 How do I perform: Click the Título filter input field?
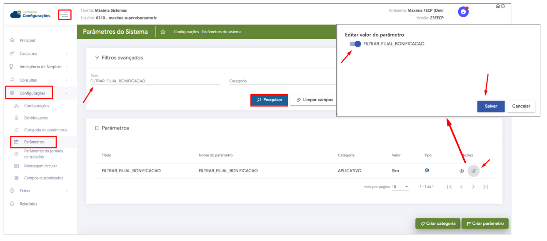155,81
